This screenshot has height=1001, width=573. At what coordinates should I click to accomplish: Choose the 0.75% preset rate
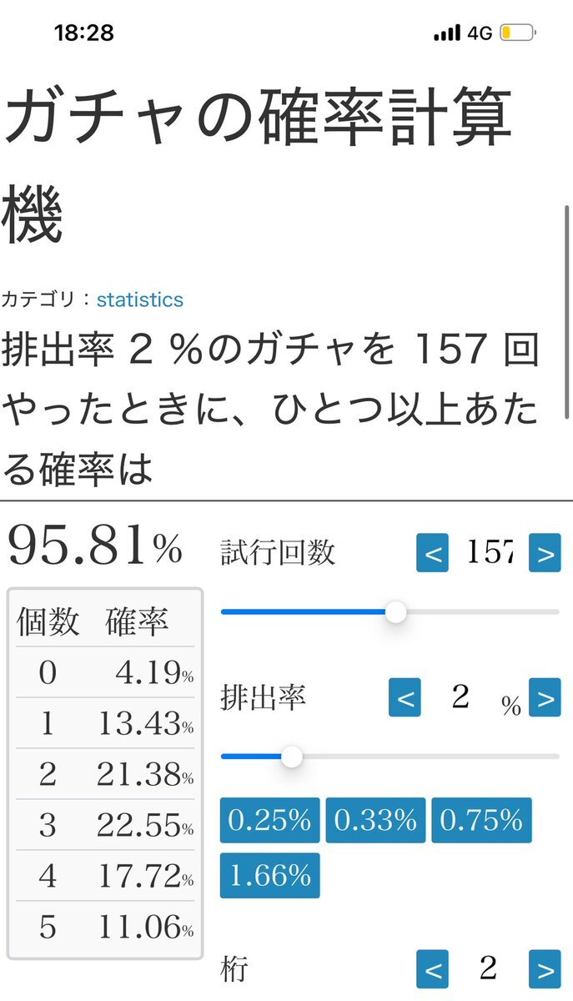click(481, 820)
